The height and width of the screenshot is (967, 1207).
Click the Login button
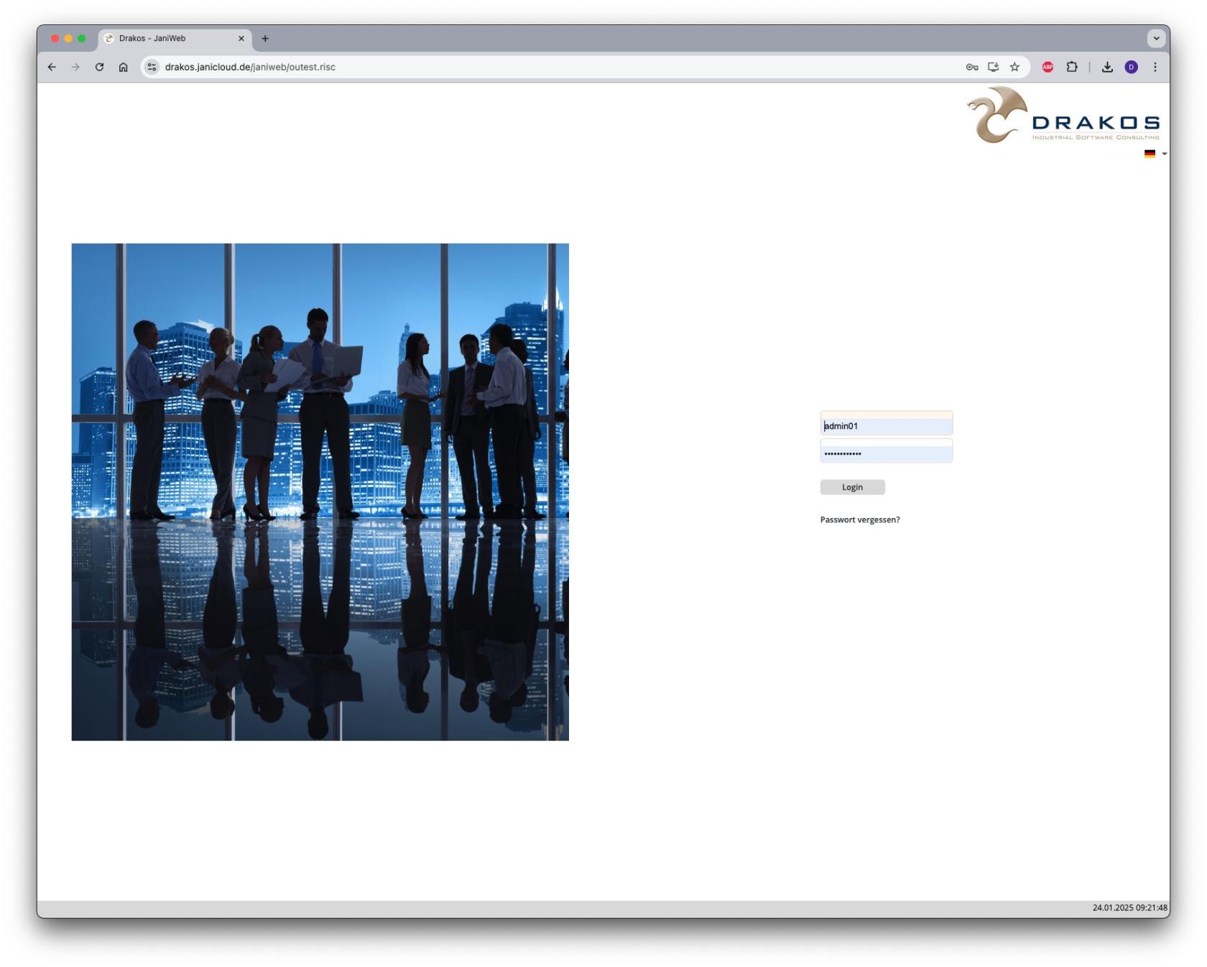(852, 487)
